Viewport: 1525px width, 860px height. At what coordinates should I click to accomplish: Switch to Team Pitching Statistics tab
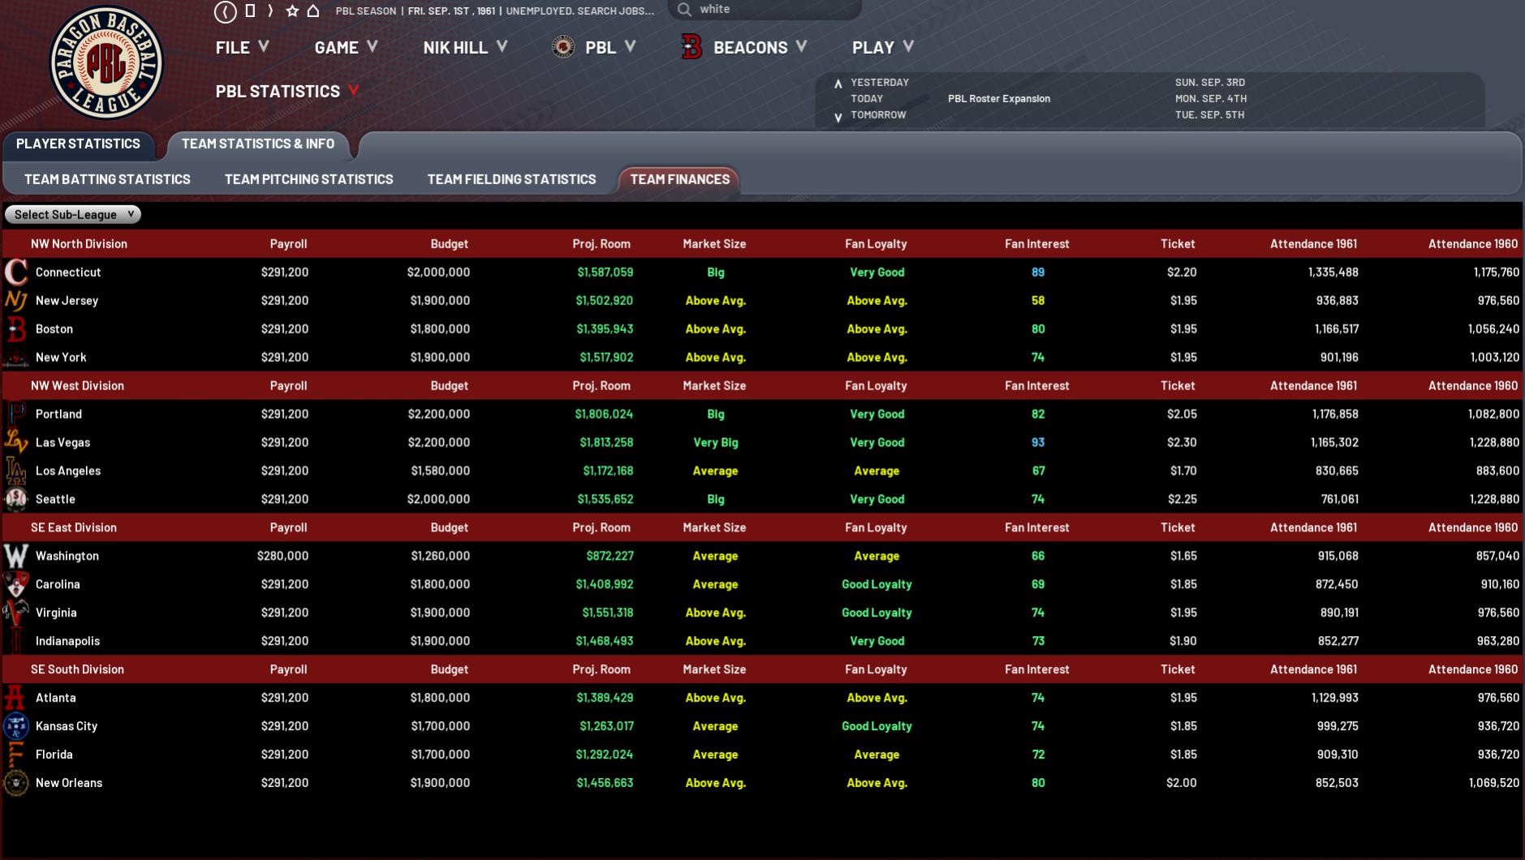point(308,179)
